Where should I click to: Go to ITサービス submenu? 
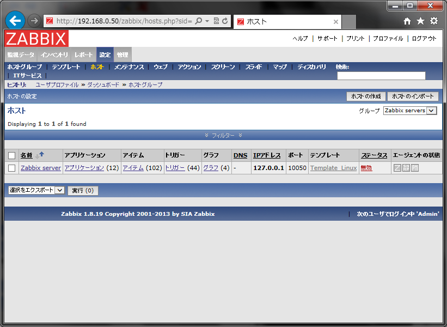[x=27, y=76]
